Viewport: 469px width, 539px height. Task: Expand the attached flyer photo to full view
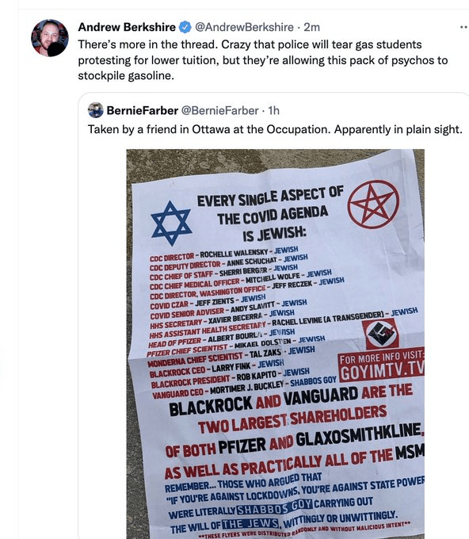click(x=275, y=344)
